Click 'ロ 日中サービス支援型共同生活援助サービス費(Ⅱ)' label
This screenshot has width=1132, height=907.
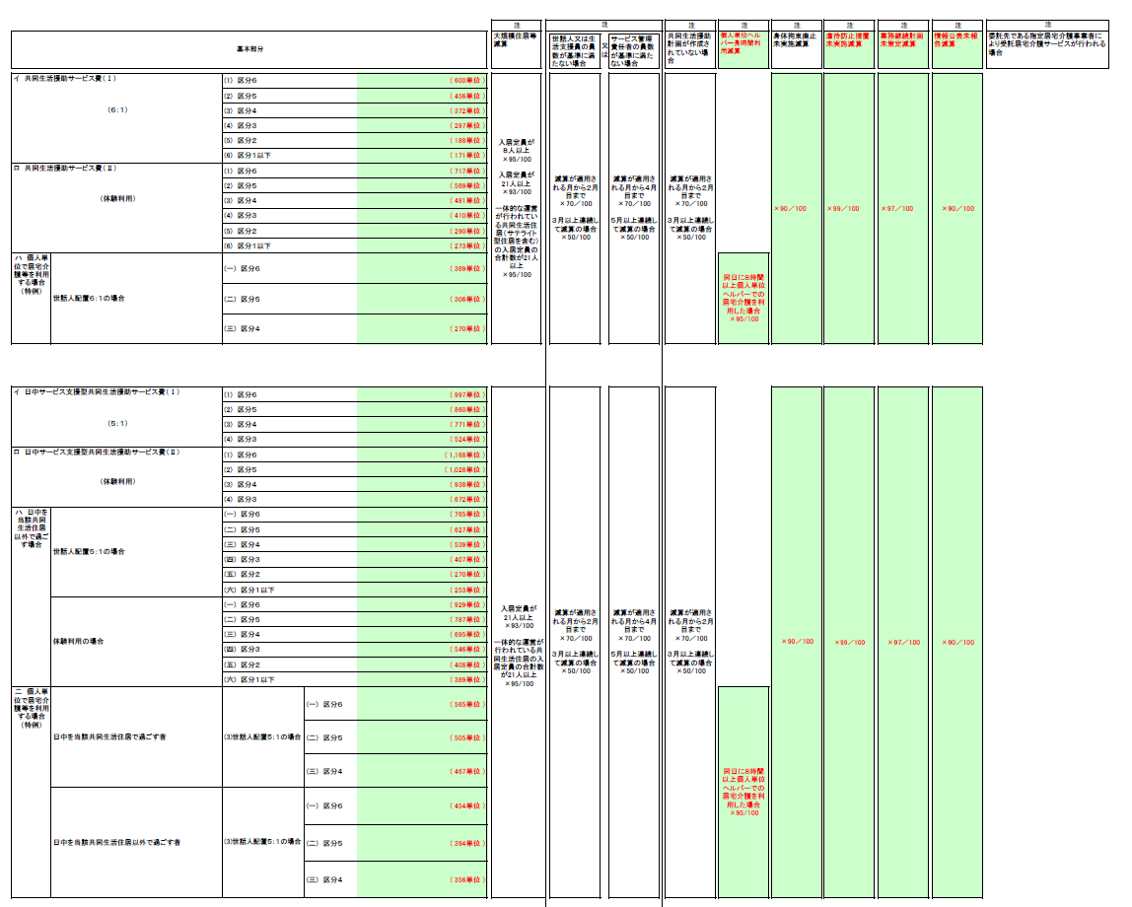[97, 453]
